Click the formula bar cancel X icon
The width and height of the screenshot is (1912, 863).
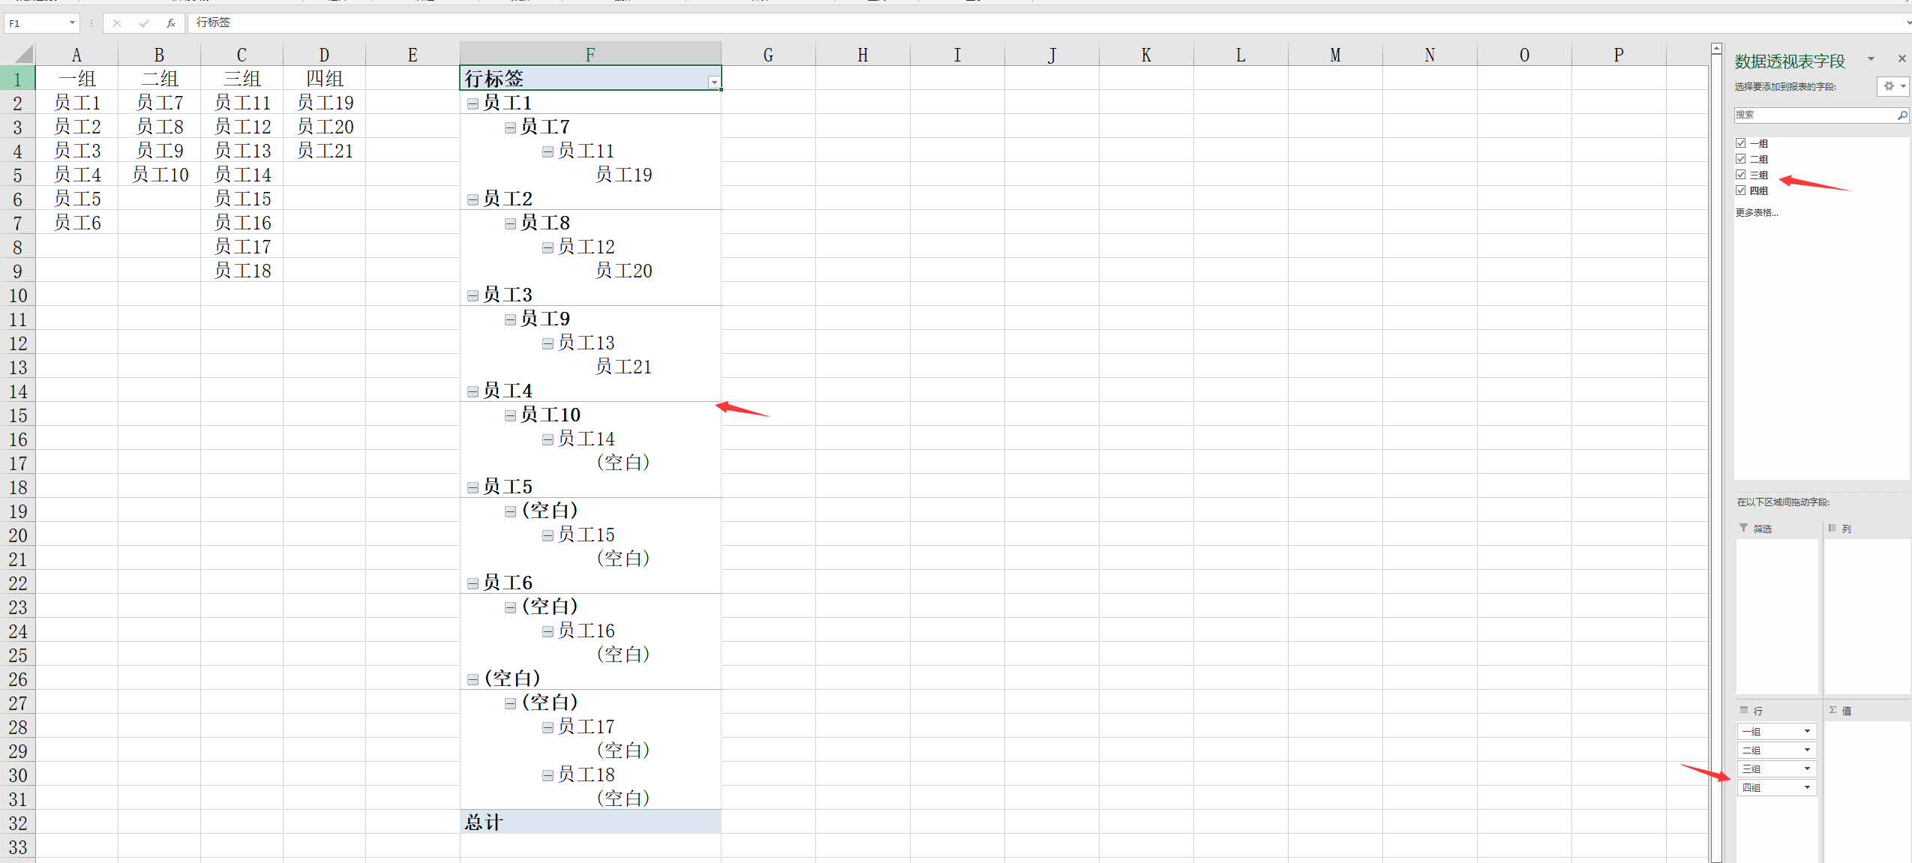[x=117, y=23]
